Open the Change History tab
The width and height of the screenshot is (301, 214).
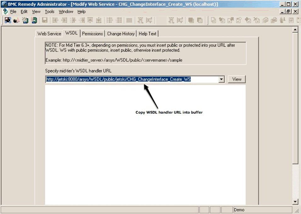click(121, 34)
